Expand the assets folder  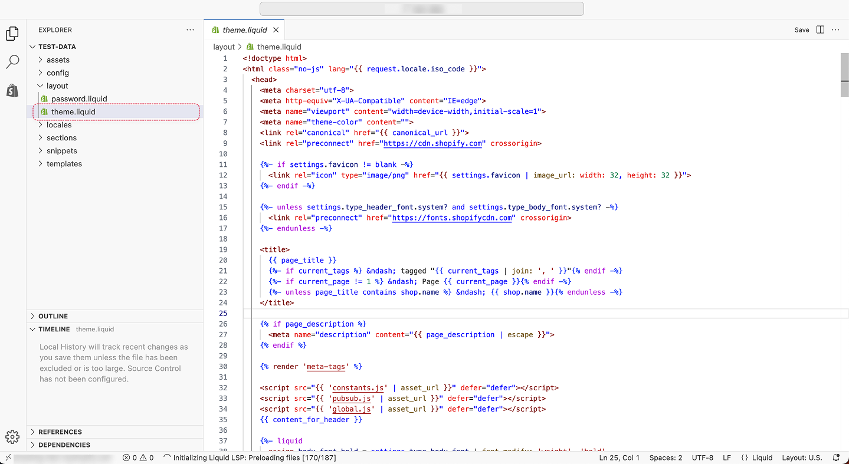[x=58, y=60]
